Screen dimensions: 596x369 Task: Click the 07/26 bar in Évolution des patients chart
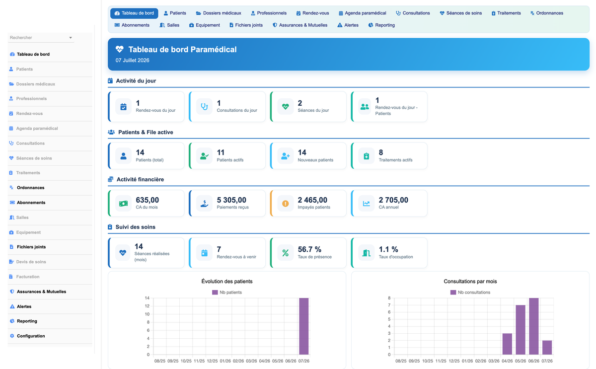303,326
